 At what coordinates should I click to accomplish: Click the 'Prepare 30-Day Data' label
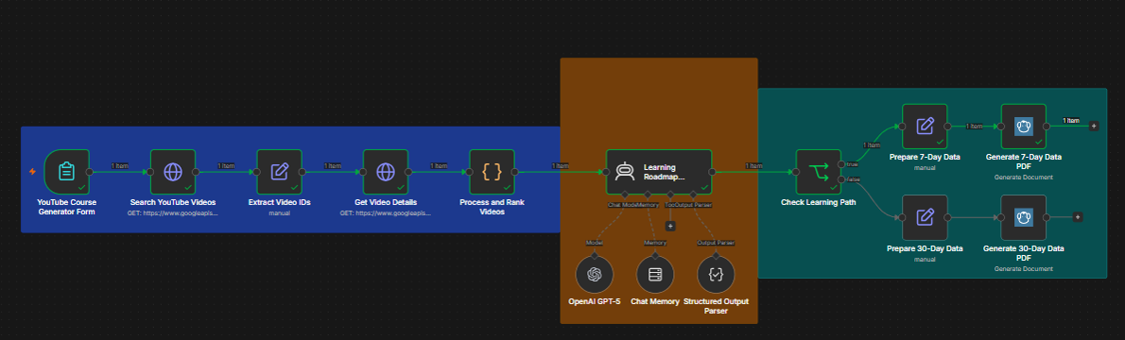tap(925, 248)
